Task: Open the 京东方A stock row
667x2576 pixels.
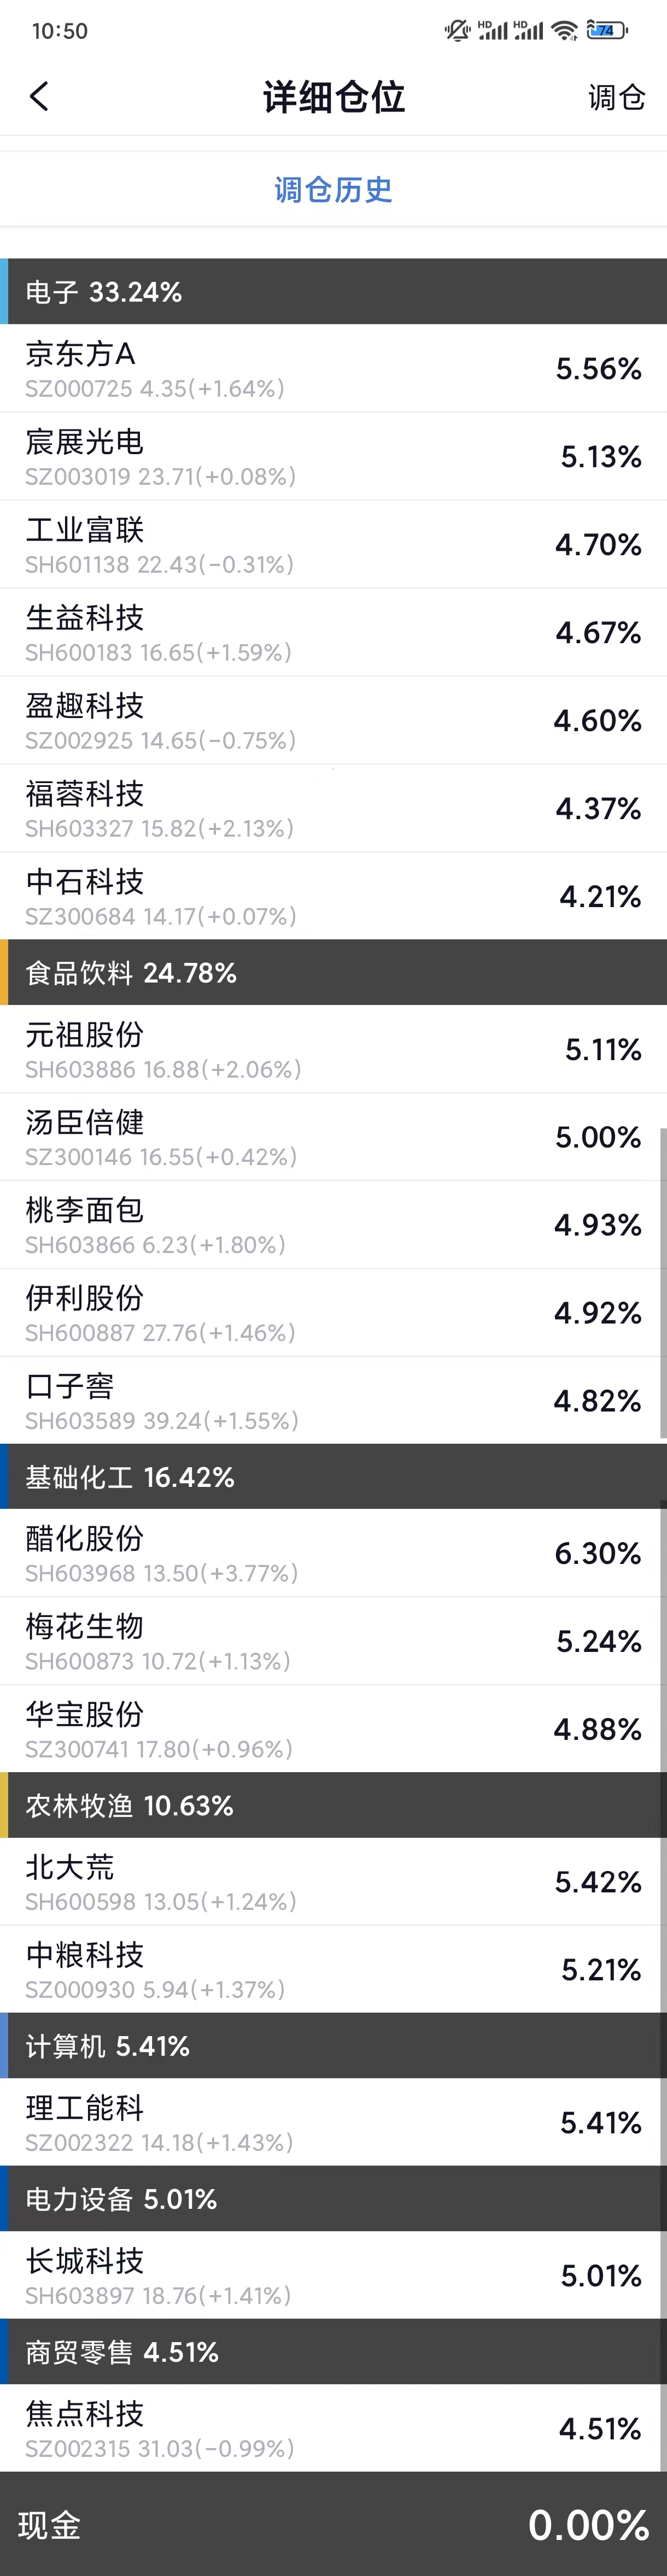Action: [333, 369]
